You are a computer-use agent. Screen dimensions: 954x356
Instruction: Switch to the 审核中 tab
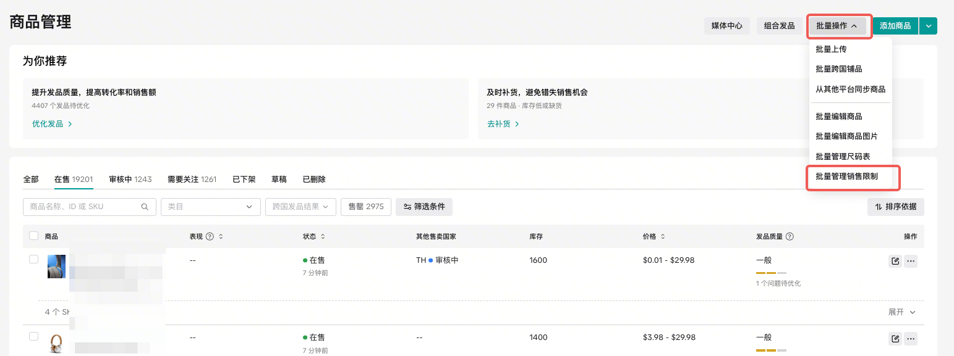(130, 180)
